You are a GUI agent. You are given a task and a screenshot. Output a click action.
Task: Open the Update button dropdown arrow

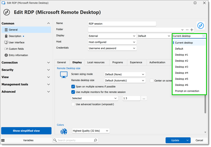[188, 140]
